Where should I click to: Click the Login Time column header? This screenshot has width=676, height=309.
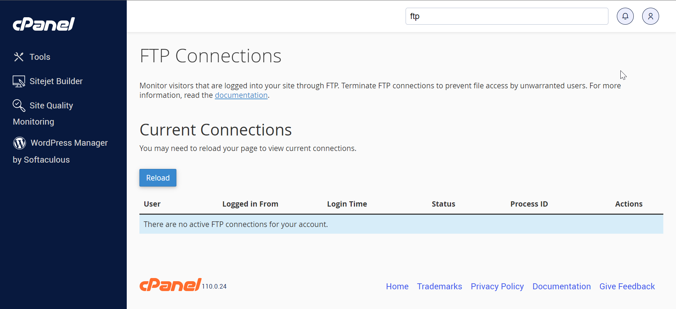[347, 204]
